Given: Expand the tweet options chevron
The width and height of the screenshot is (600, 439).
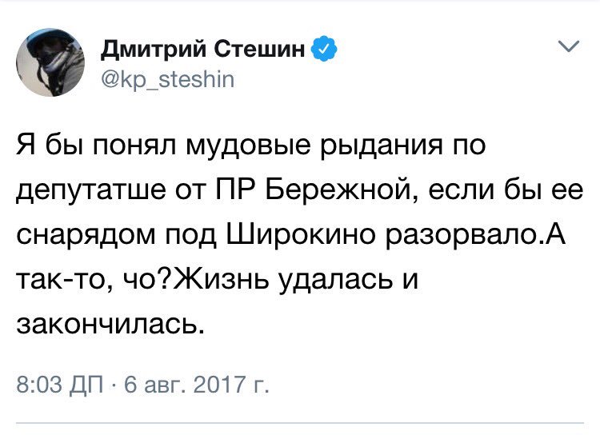Looking at the screenshot, I should (x=568, y=46).
